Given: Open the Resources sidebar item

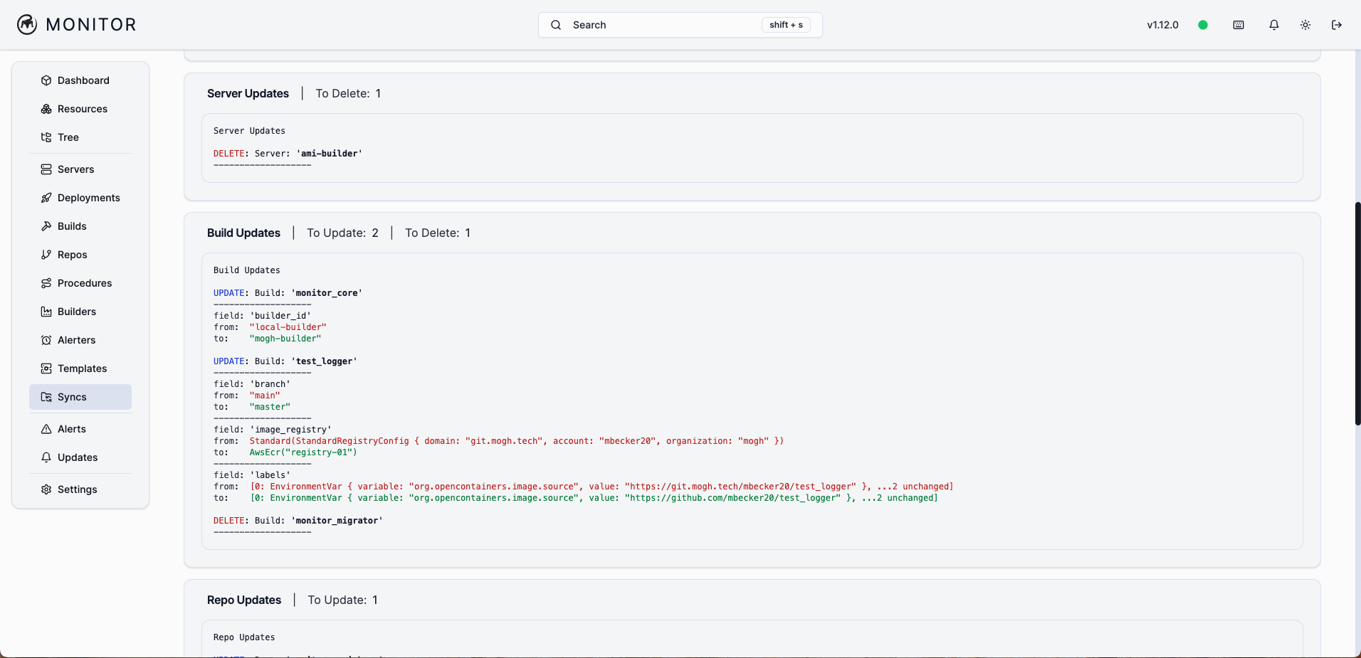Looking at the screenshot, I should point(80,109).
